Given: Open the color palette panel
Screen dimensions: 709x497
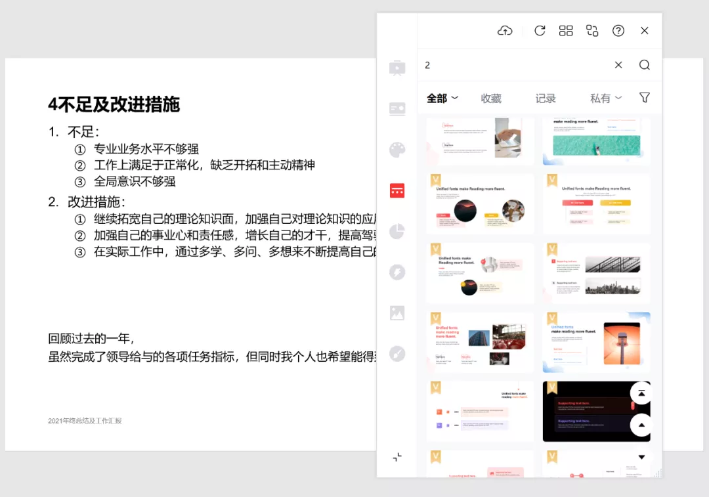Looking at the screenshot, I should [397, 149].
